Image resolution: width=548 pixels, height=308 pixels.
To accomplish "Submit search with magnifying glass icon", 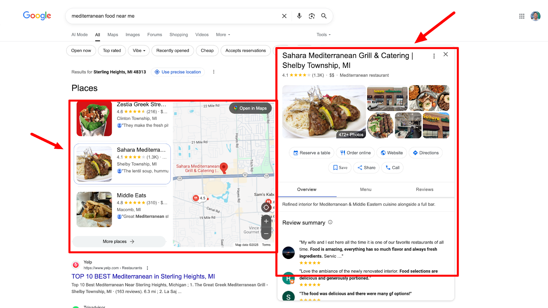I will 324,16.
